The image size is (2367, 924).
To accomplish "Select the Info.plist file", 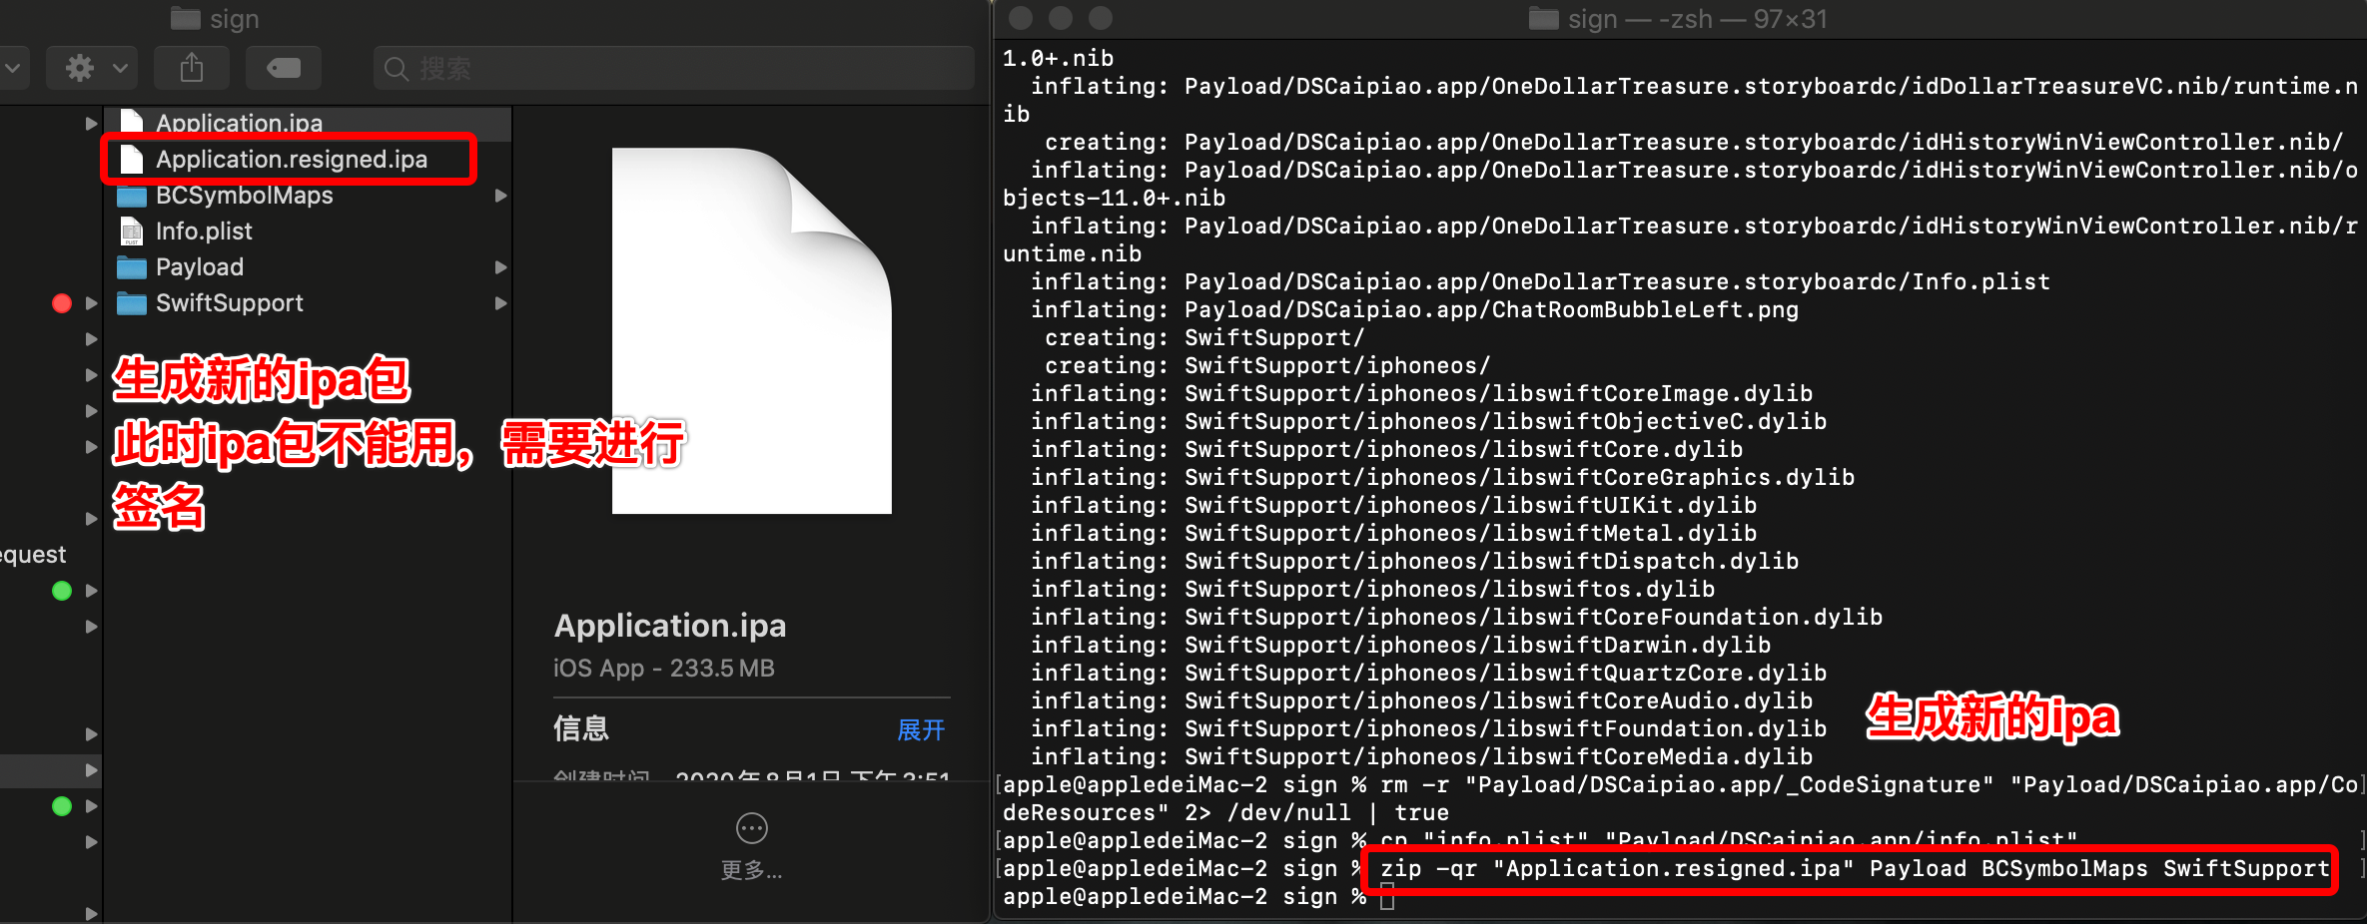I will click(x=308, y=231).
